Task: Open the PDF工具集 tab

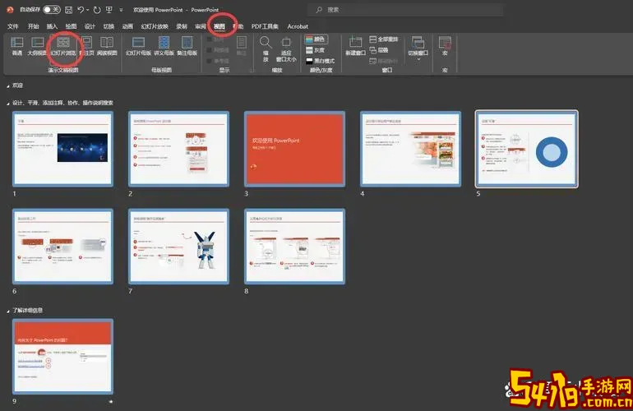Action: (265, 26)
